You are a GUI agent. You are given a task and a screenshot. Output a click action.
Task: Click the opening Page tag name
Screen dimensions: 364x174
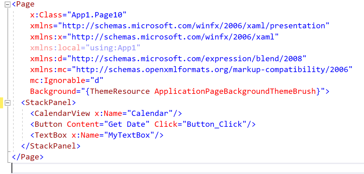click(x=25, y=4)
